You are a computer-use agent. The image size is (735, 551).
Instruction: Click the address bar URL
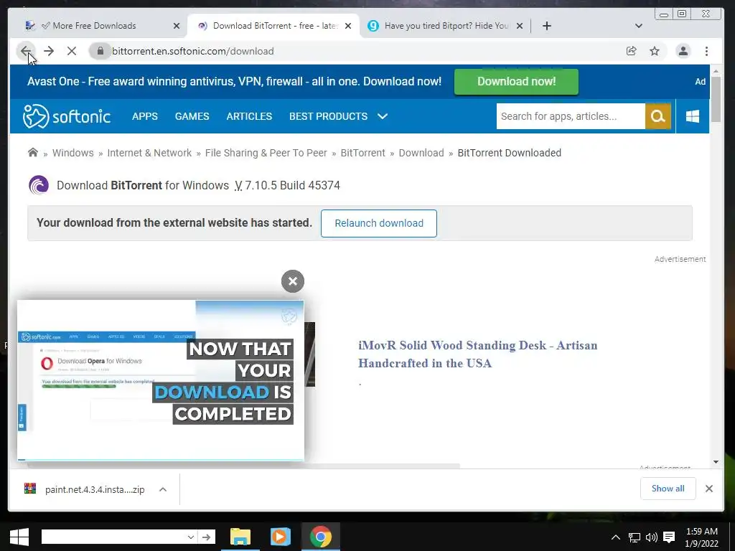[x=192, y=51]
